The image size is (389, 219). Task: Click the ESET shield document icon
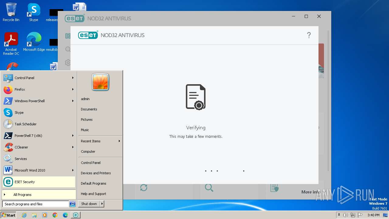274,188
